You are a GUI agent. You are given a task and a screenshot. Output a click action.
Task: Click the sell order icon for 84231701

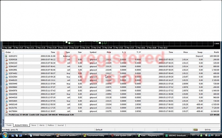(x=6, y=108)
